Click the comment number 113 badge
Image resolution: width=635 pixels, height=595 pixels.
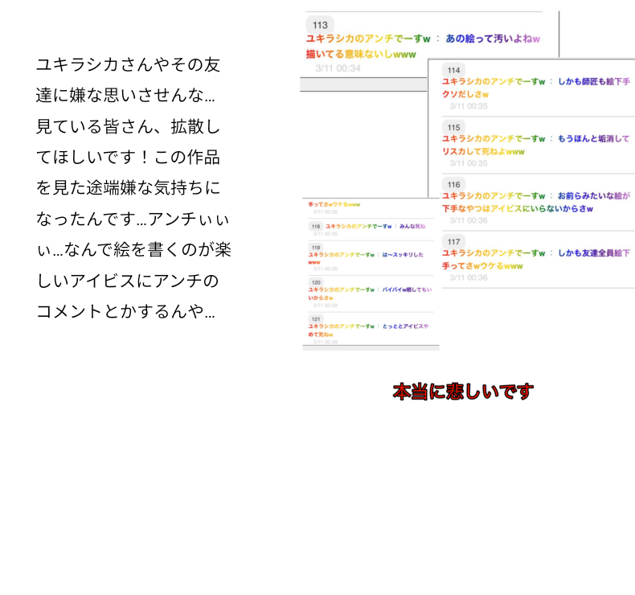click(x=319, y=25)
